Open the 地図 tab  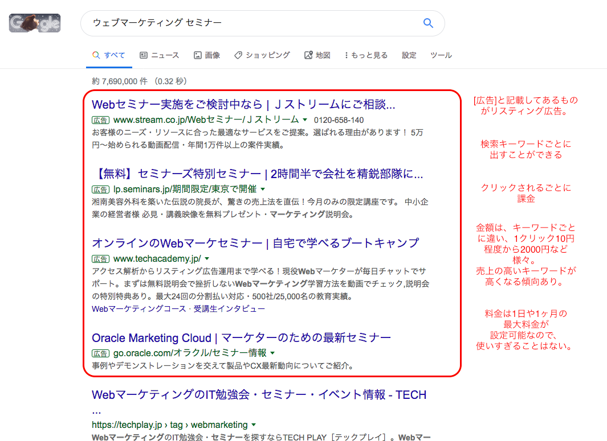pos(317,55)
